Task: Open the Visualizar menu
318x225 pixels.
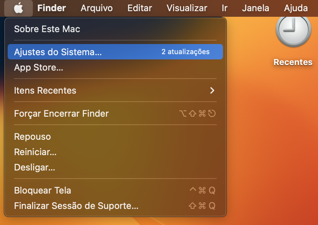Action: (187, 8)
